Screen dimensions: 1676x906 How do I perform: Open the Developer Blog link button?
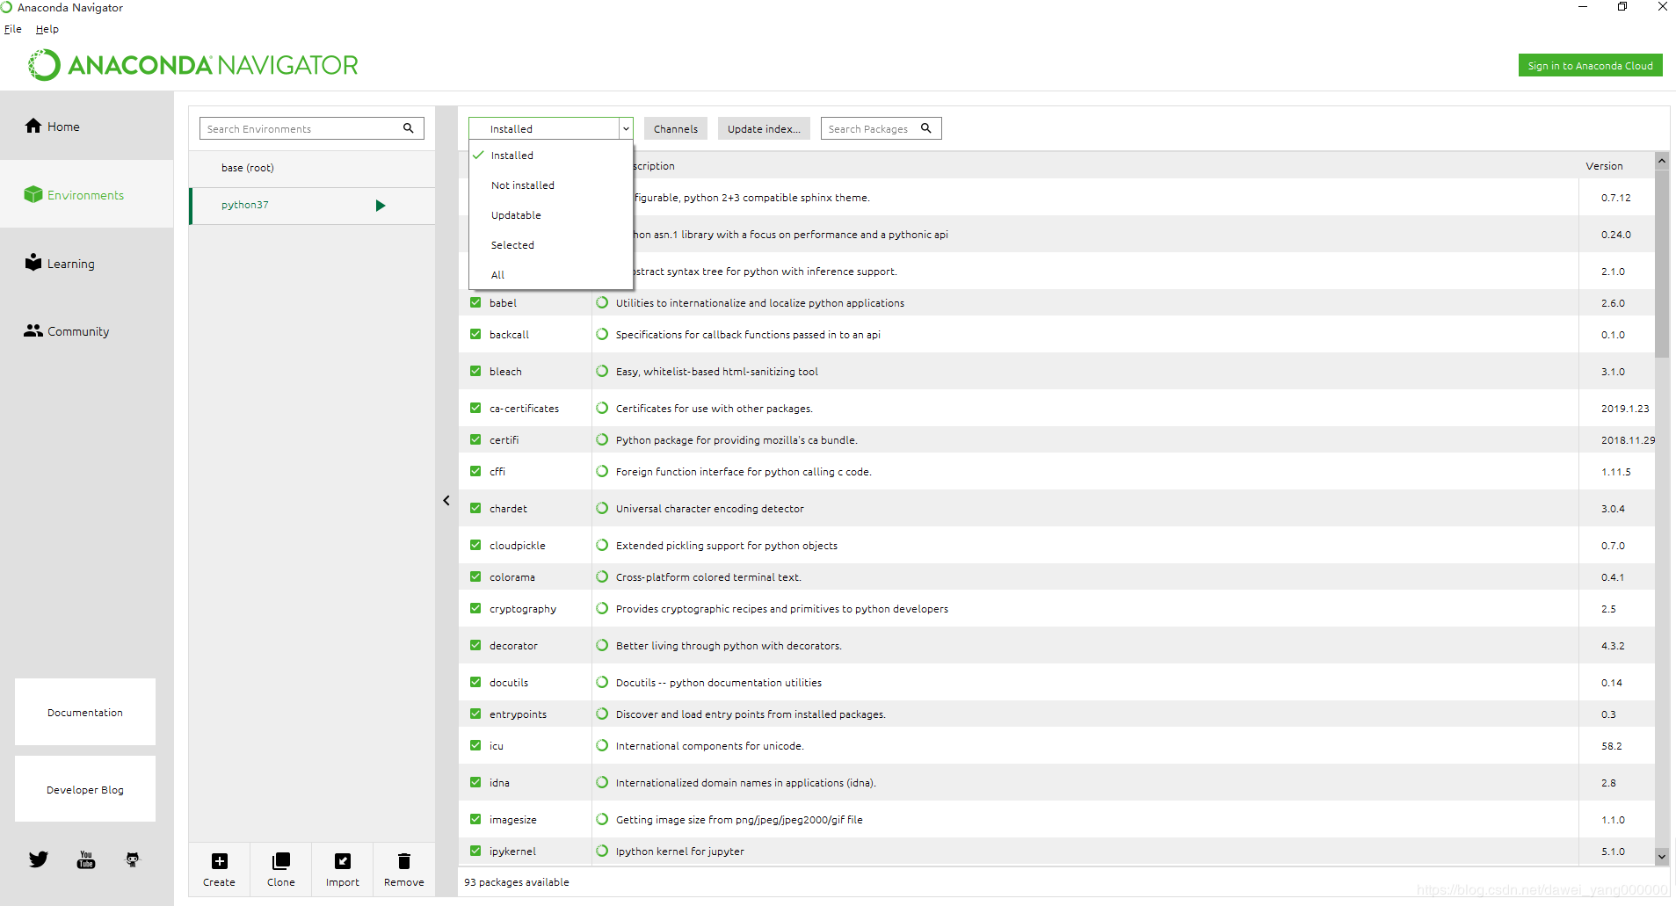[85, 790]
